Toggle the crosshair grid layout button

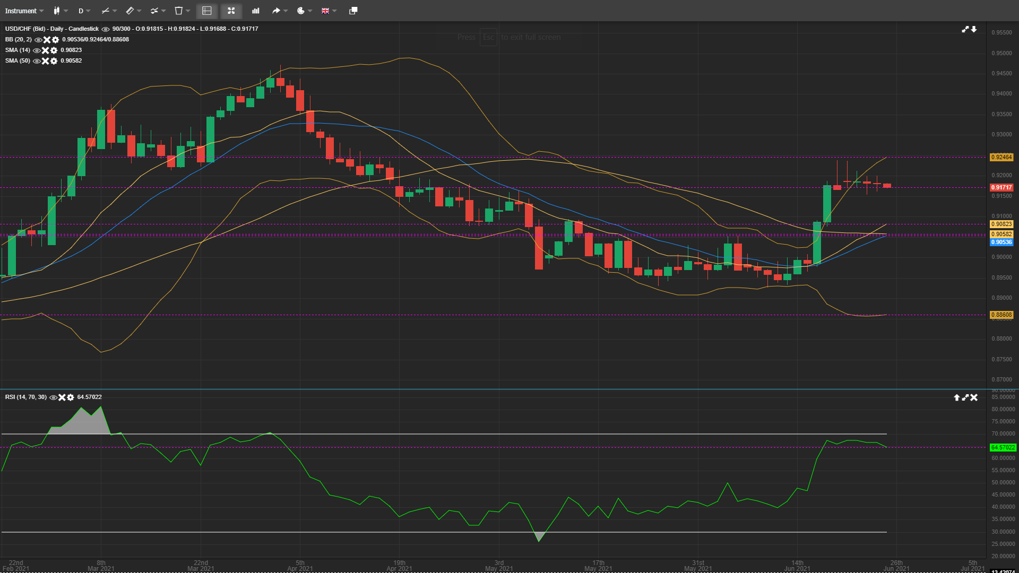pyautogui.click(x=207, y=11)
